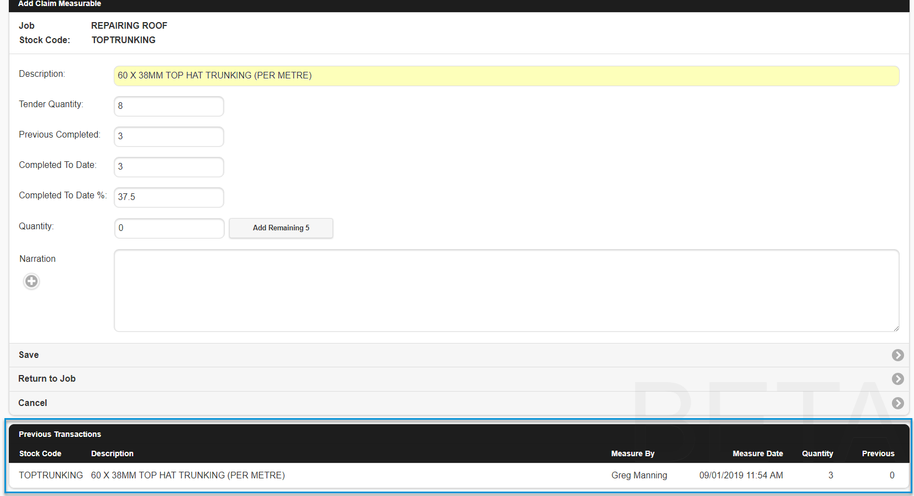Click the REPAIRING ROOF job name
This screenshot has width=914, height=496.
coord(129,25)
